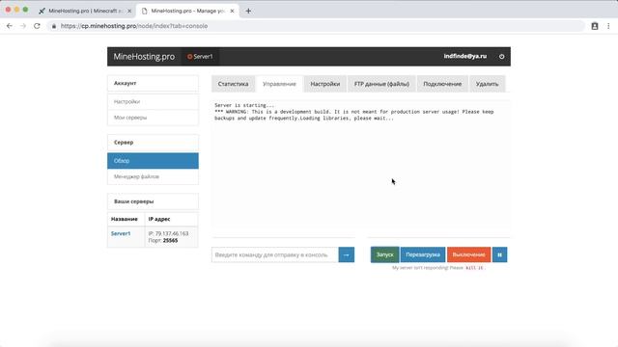Click the browser back arrow

pos(10,26)
